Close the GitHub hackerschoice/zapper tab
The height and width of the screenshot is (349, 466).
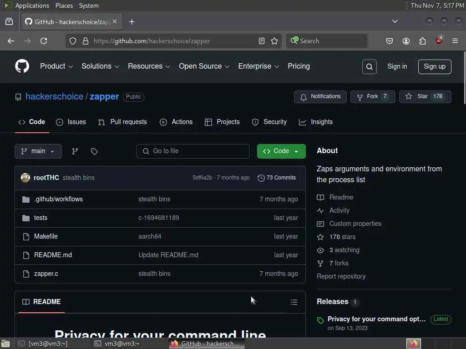115,21
